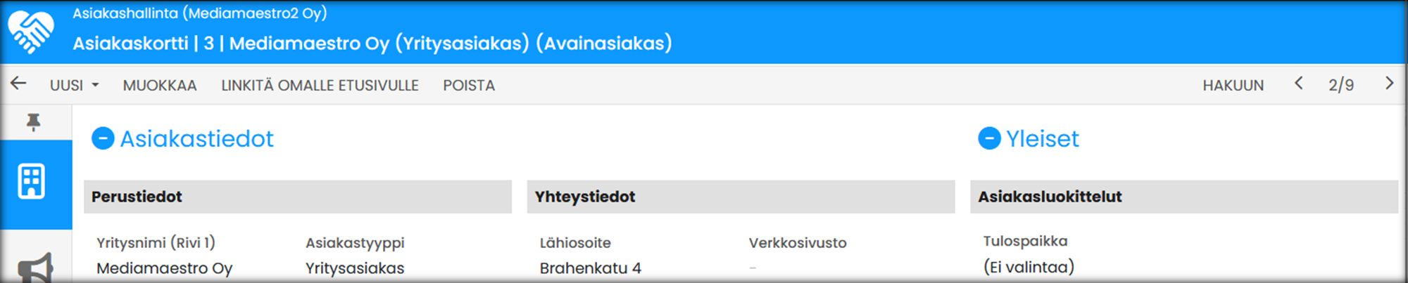Return to search via HAKUUN
The image size is (1408, 283).
pyautogui.click(x=1233, y=85)
